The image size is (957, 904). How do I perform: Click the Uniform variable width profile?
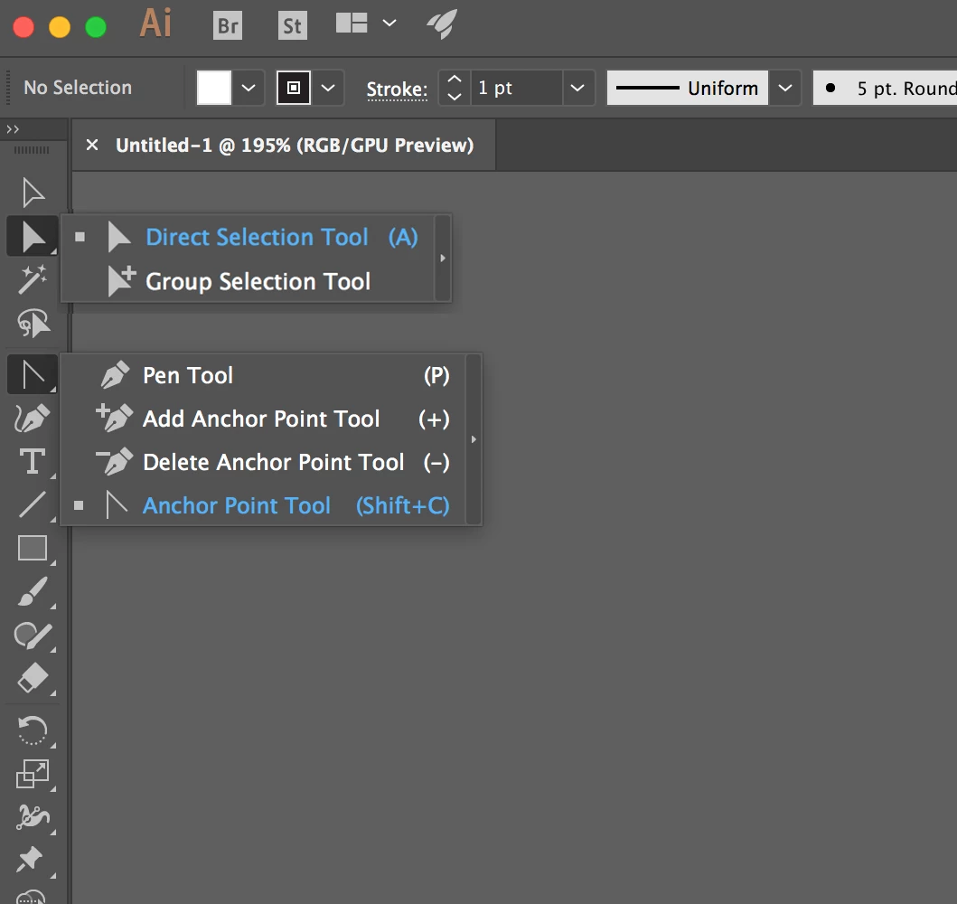[687, 88]
